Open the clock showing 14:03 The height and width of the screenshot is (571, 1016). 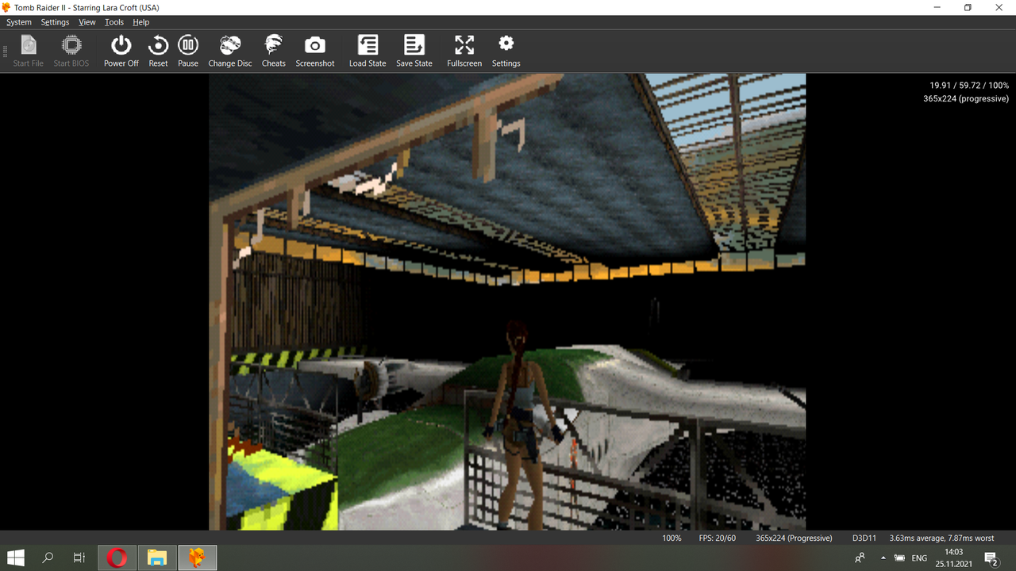point(954,558)
